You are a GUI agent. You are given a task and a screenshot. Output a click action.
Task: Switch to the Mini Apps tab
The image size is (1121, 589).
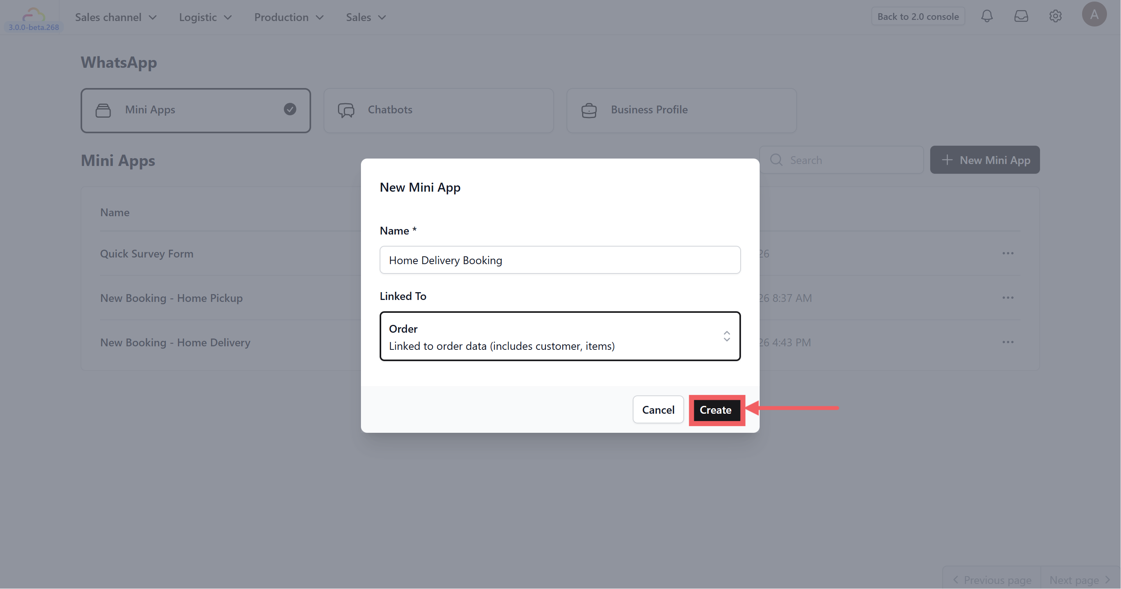tap(196, 111)
